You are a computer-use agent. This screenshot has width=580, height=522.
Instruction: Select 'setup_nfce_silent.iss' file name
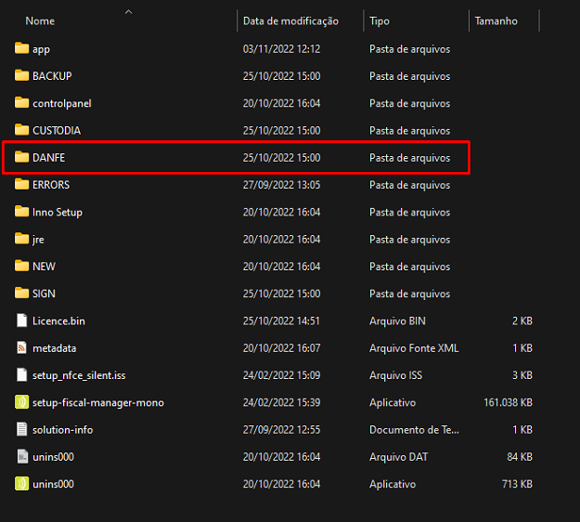[x=79, y=375]
